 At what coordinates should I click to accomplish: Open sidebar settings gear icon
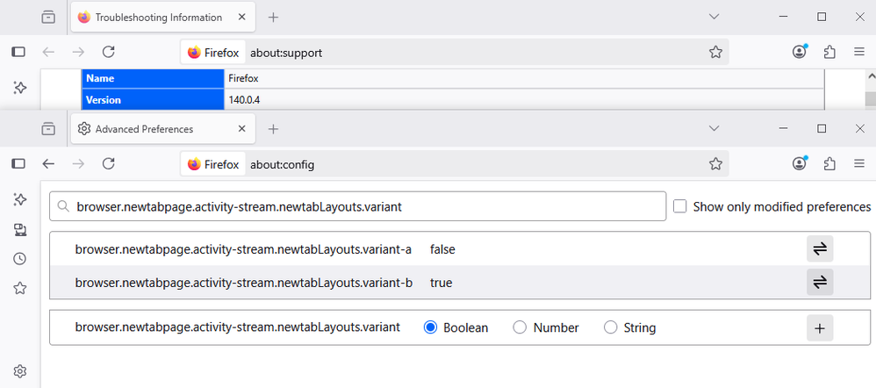19,371
